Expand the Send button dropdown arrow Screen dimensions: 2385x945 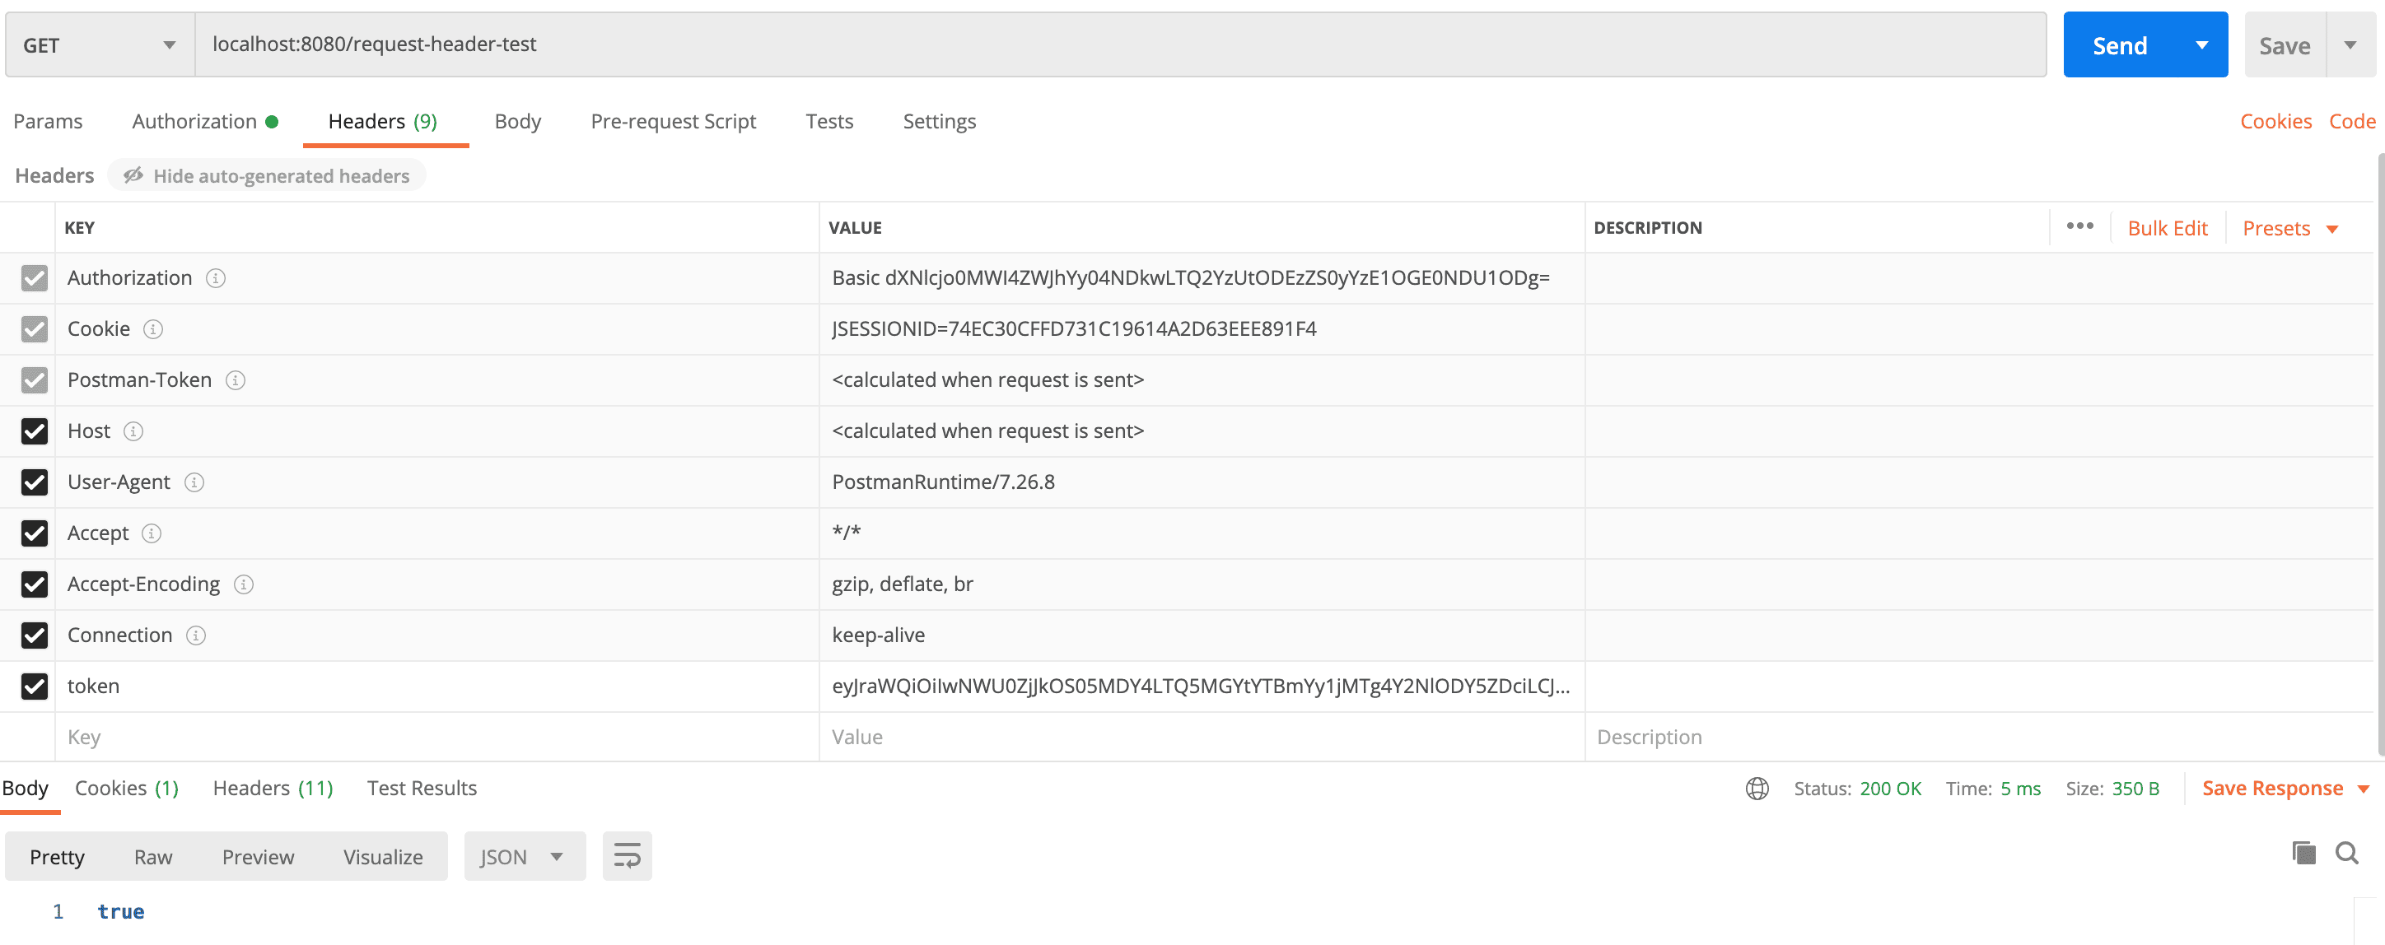[2201, 45]
